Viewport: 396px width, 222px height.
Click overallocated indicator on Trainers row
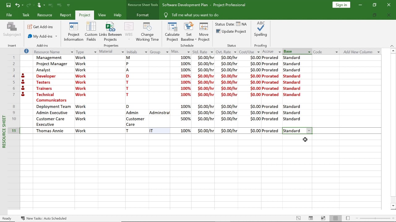[23, 88]
